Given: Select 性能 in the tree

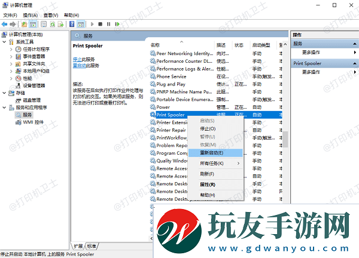Looking at the screenshot, I should pyautogui.click(x=28, y=78).
